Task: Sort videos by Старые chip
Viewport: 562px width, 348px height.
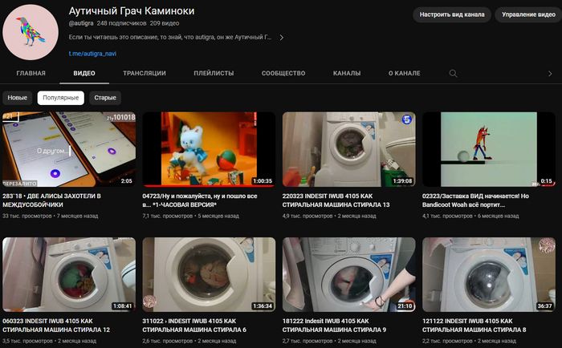Action: click(105, 98)
